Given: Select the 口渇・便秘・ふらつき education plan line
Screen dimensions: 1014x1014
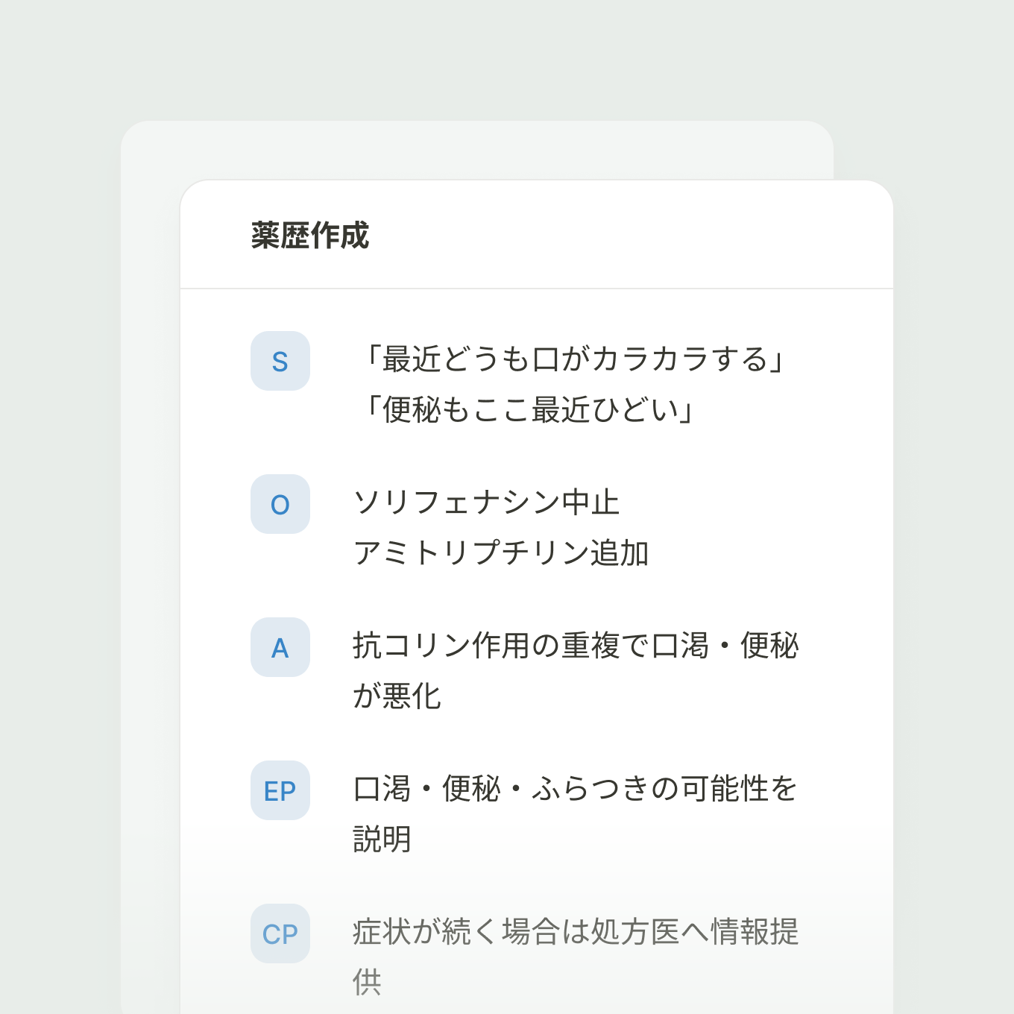Looking at the screenshot, I should point(576,789).
